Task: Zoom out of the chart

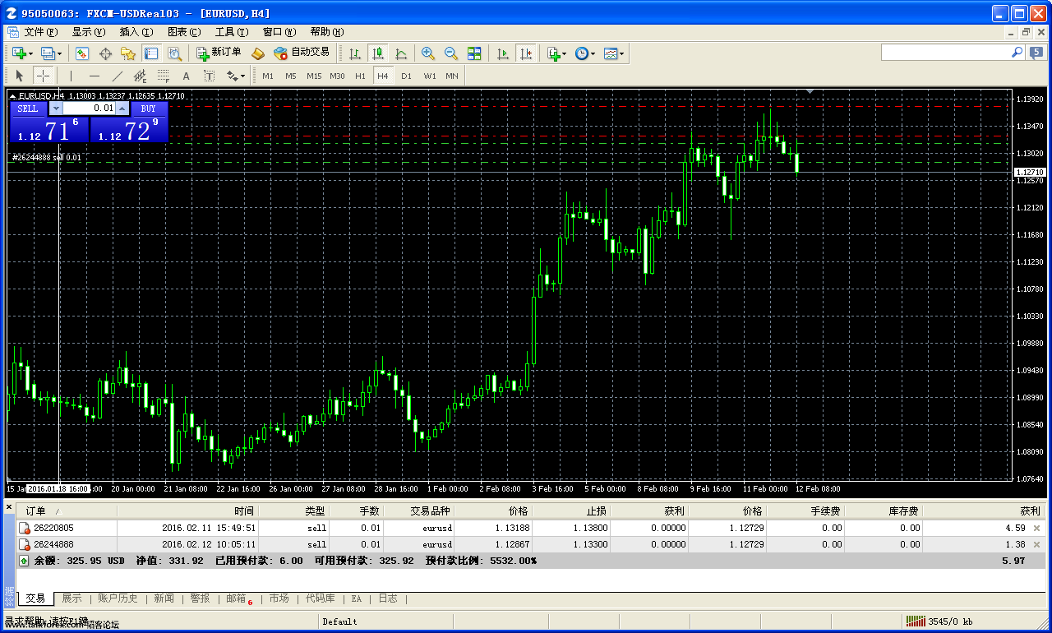Action: 451,53
